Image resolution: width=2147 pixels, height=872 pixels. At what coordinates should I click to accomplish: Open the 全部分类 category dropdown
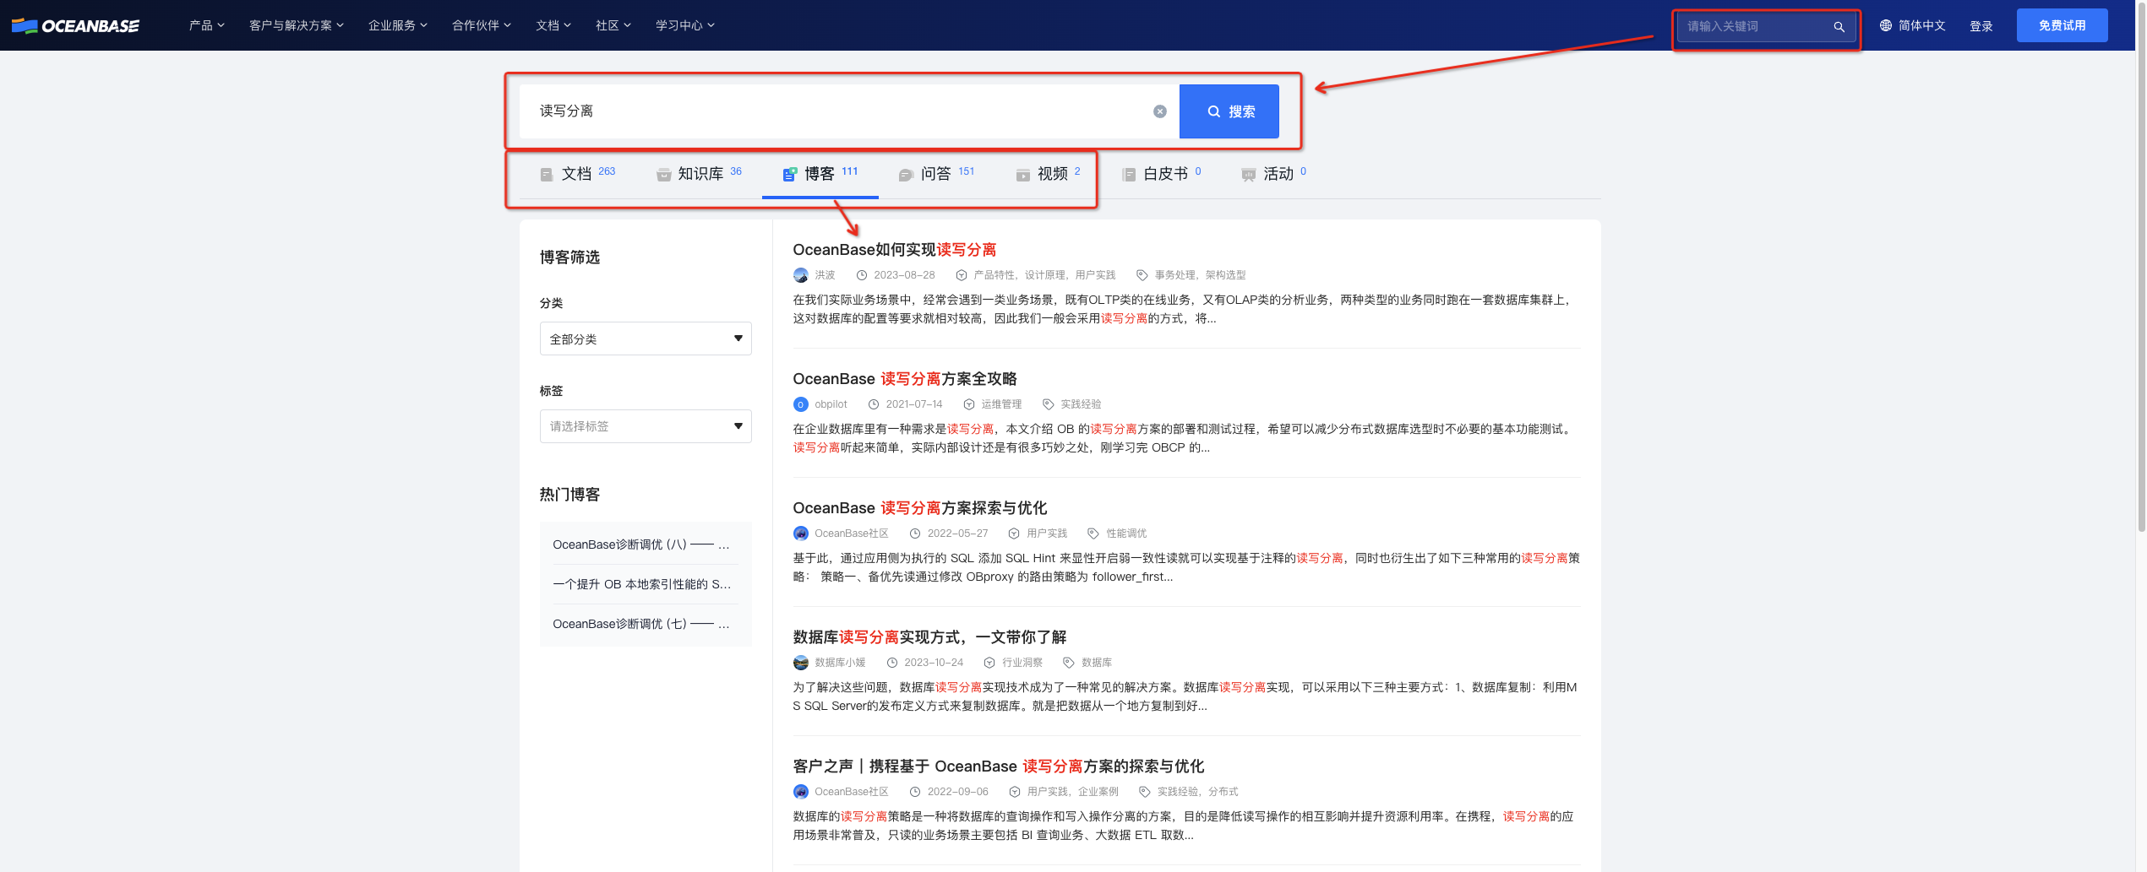click(x=646, y=339)
